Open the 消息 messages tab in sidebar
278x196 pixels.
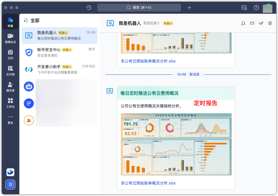[x=10, y=22]
